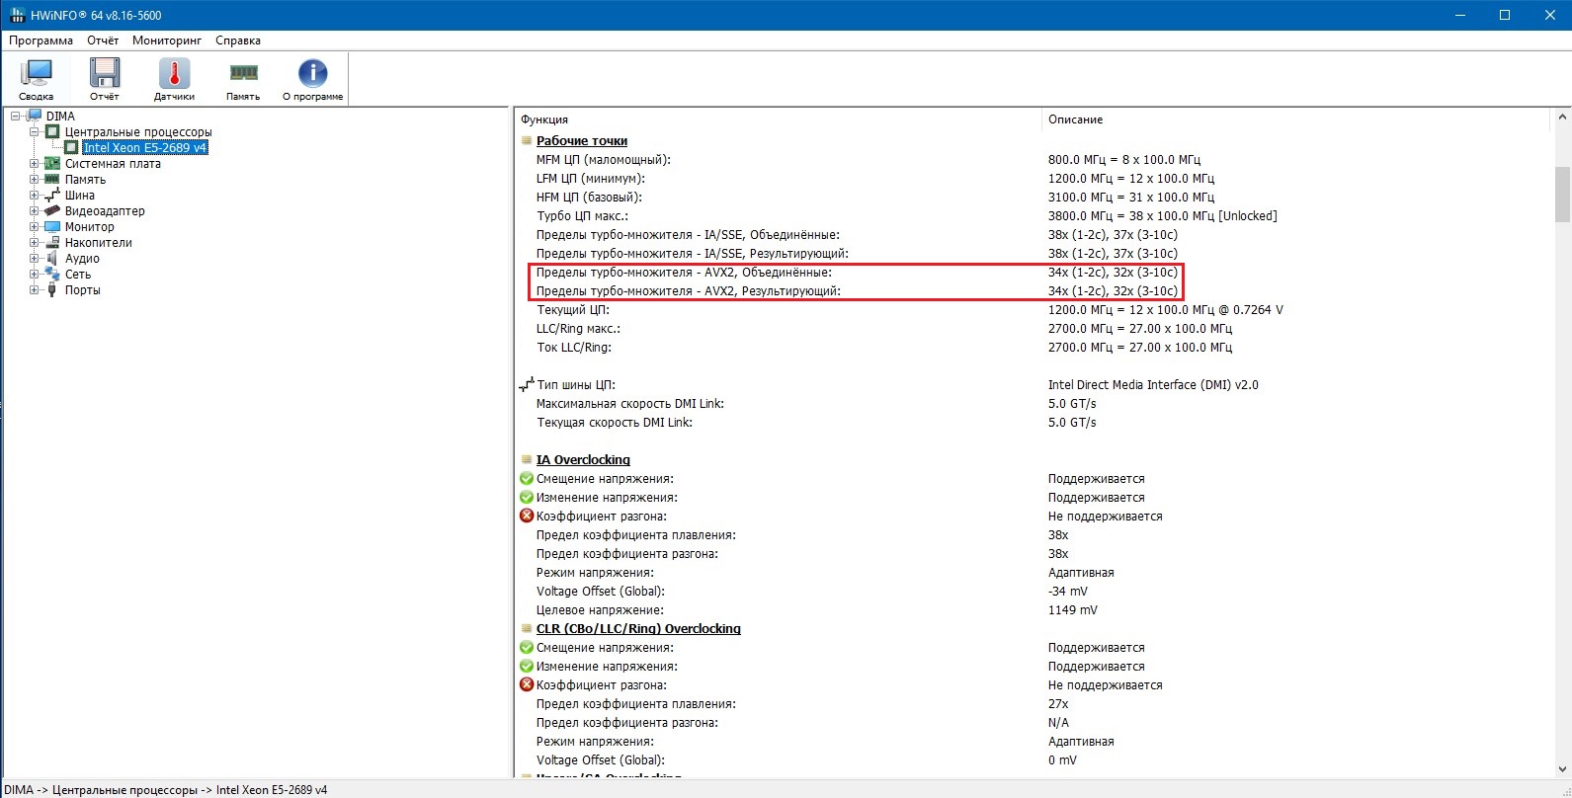The image size is (1572, 798).
Task: Click the RAM icon beside Память tree node
Action: pyautogui.click(x=52, y=180)
